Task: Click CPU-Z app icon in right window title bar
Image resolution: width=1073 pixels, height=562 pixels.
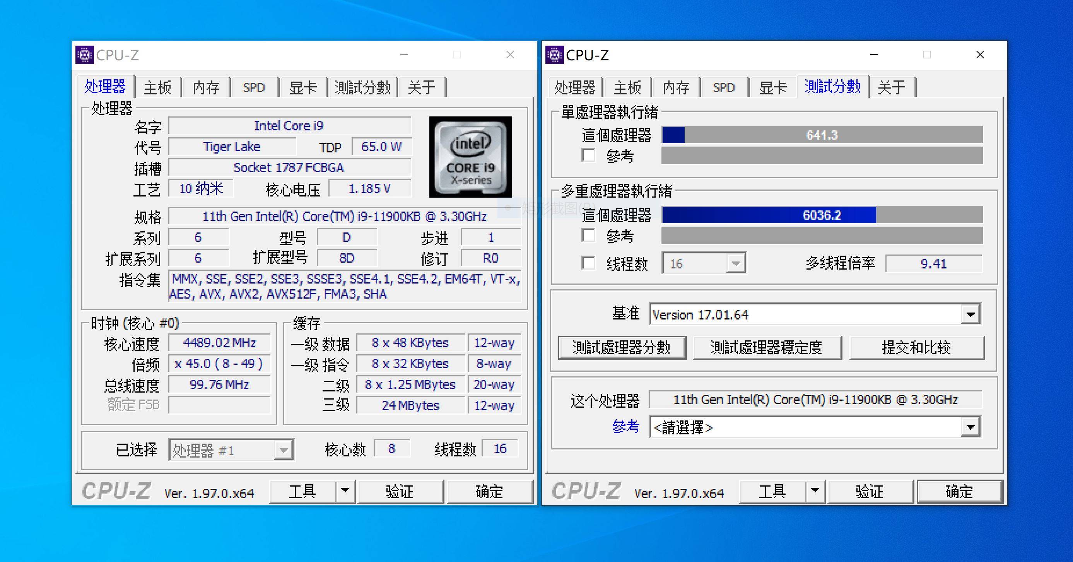Action: [x=554, y=55]
